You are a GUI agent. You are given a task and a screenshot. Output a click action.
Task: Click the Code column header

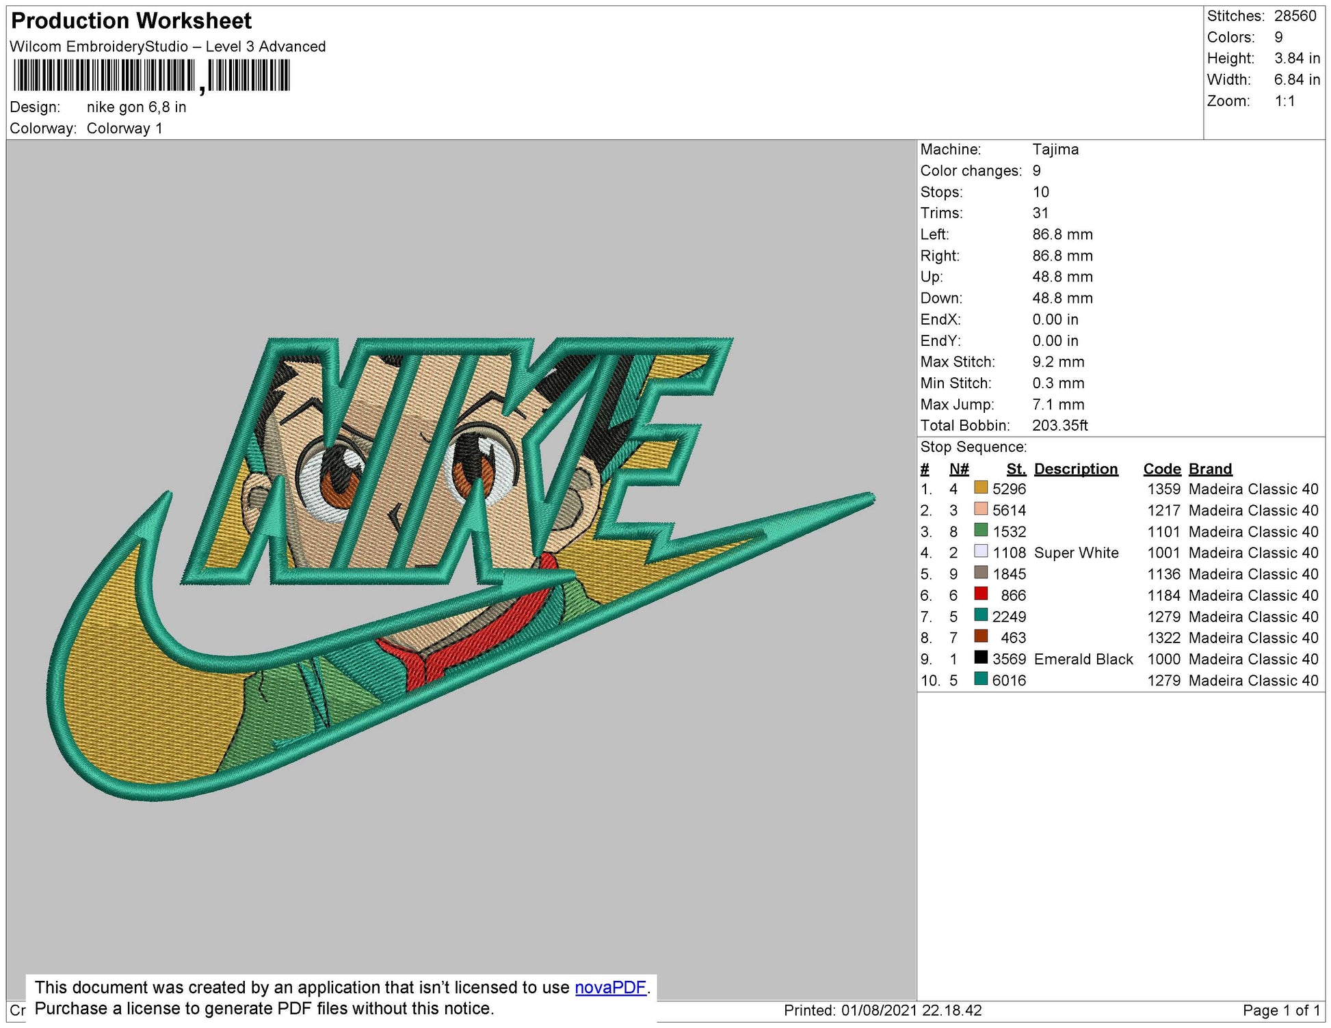(1163, 468)
